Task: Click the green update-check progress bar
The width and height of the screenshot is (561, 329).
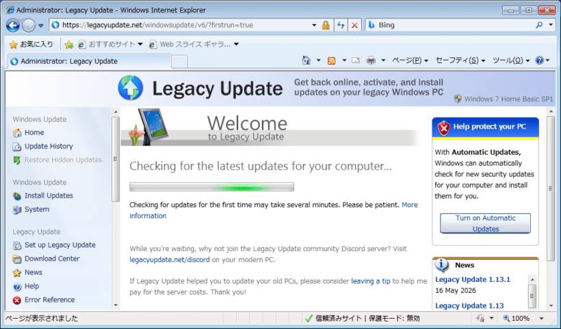Action: pyautogui.click(x=212, y=187)
